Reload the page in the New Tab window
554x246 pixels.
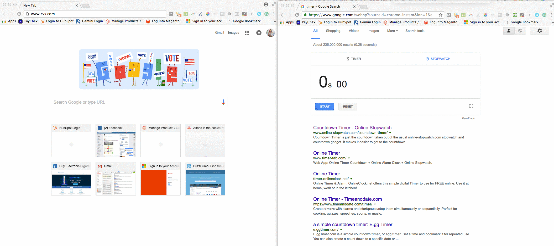[x=19, y=14]
